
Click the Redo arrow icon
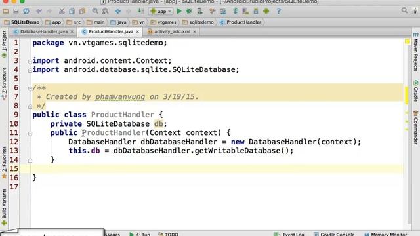point(49,11)
